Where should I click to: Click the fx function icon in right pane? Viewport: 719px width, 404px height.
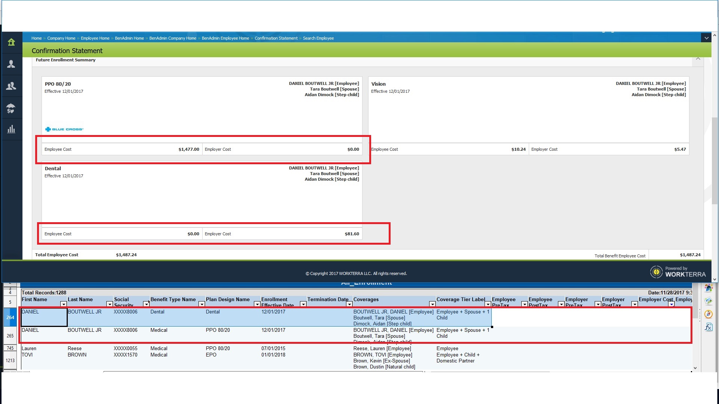pyautogui.click(x=708, y=327)
